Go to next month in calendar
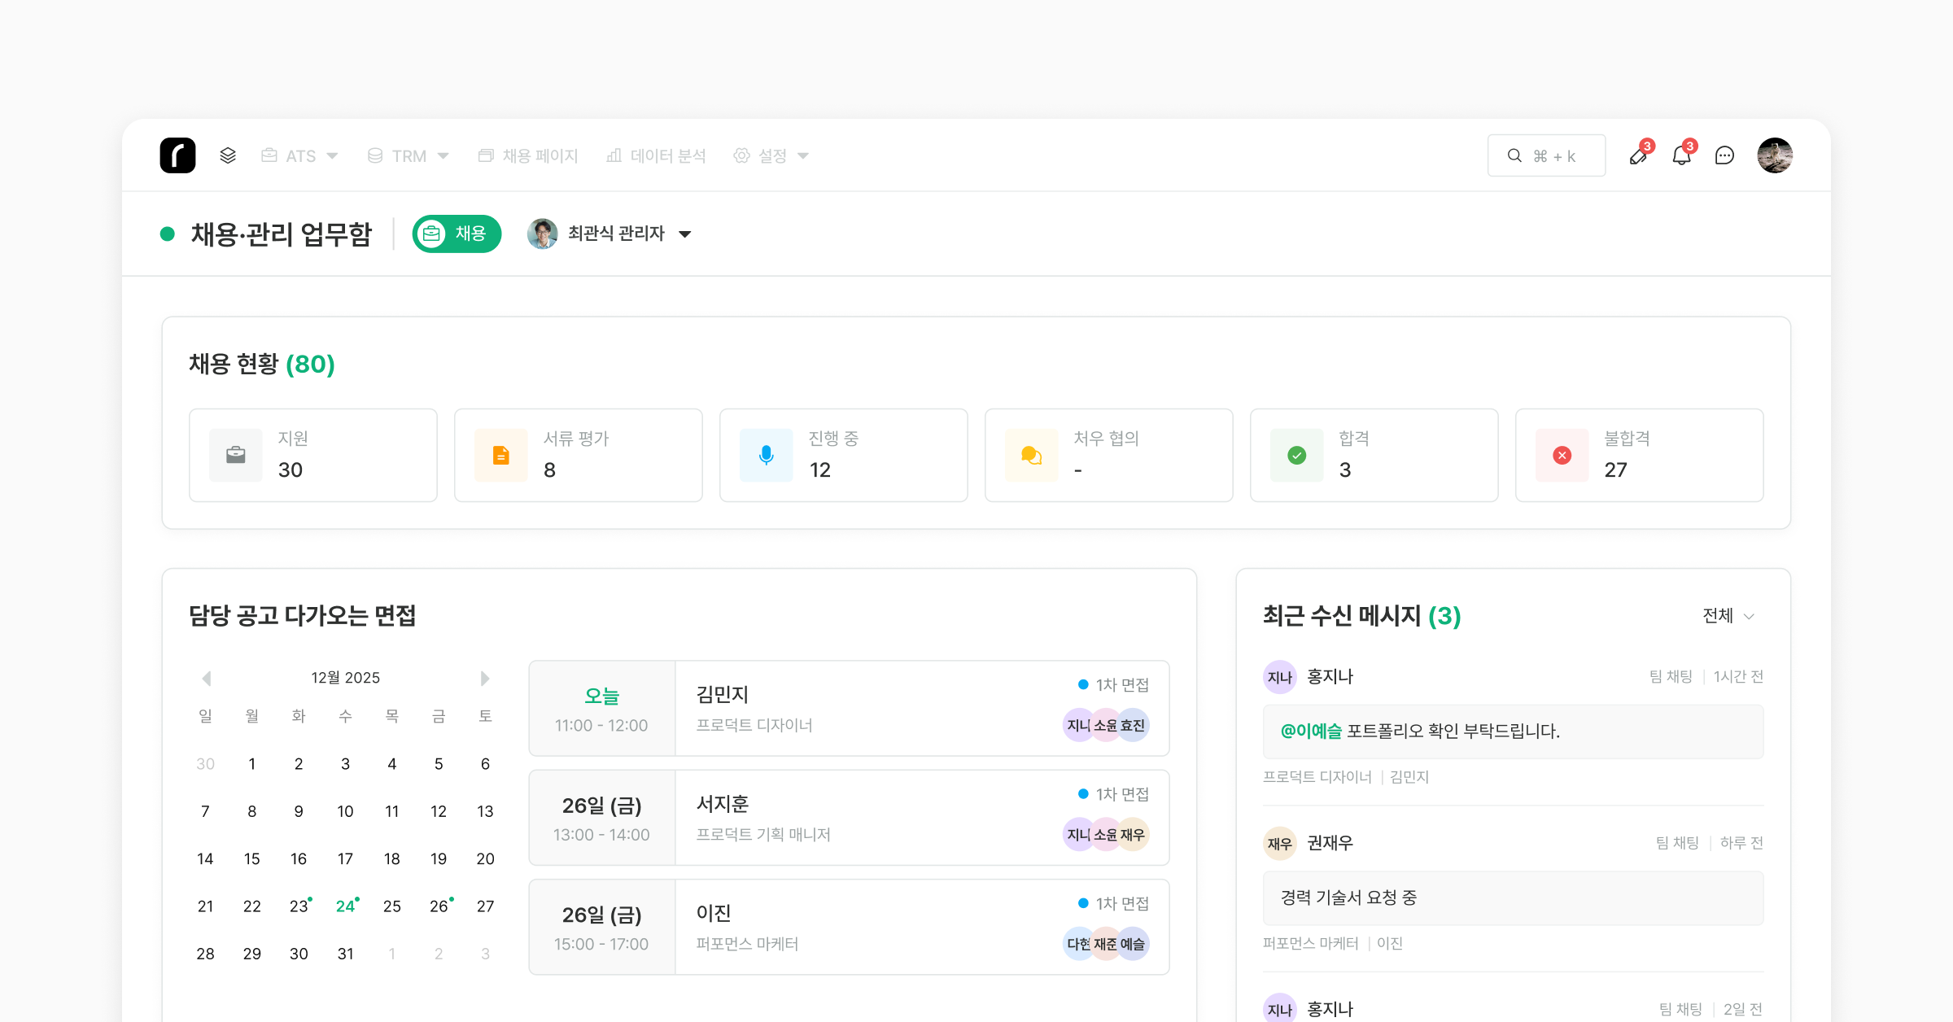 click(485, 678)
